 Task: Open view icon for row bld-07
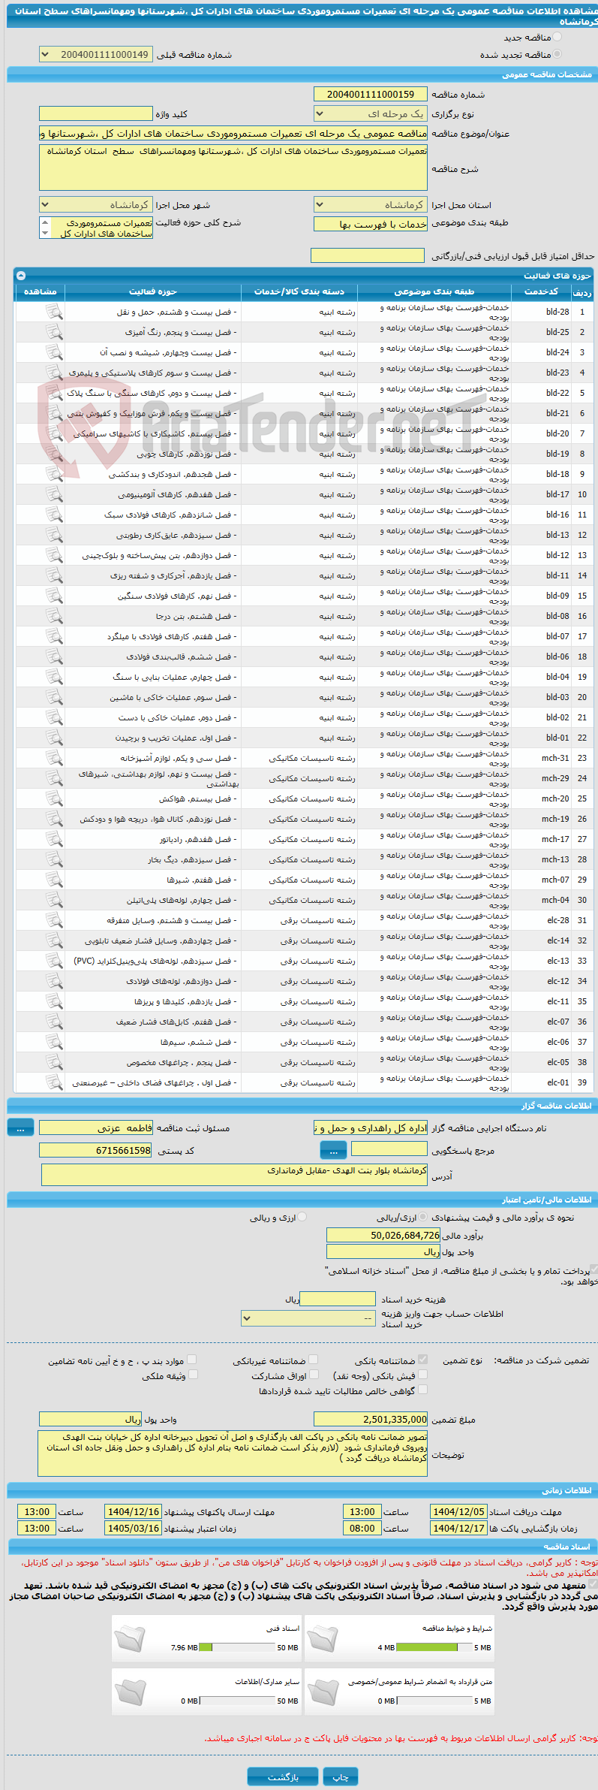point(54,636)
